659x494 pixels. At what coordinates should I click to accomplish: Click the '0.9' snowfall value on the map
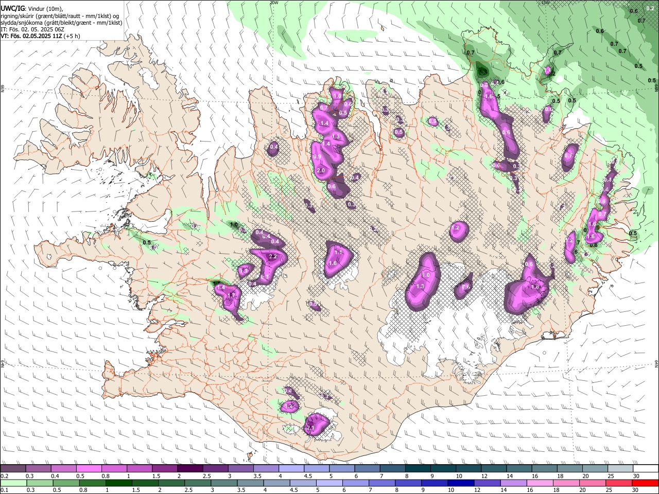317,157
